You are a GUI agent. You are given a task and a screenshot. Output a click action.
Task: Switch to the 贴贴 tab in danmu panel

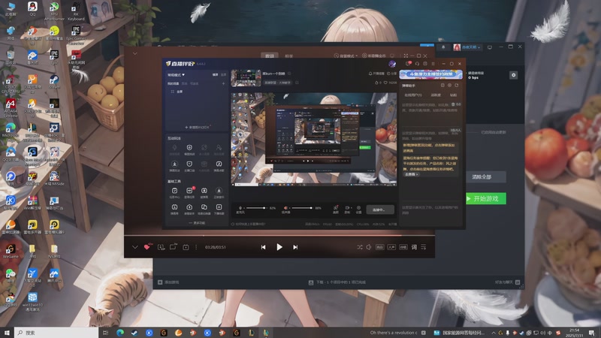coord(453,95)
